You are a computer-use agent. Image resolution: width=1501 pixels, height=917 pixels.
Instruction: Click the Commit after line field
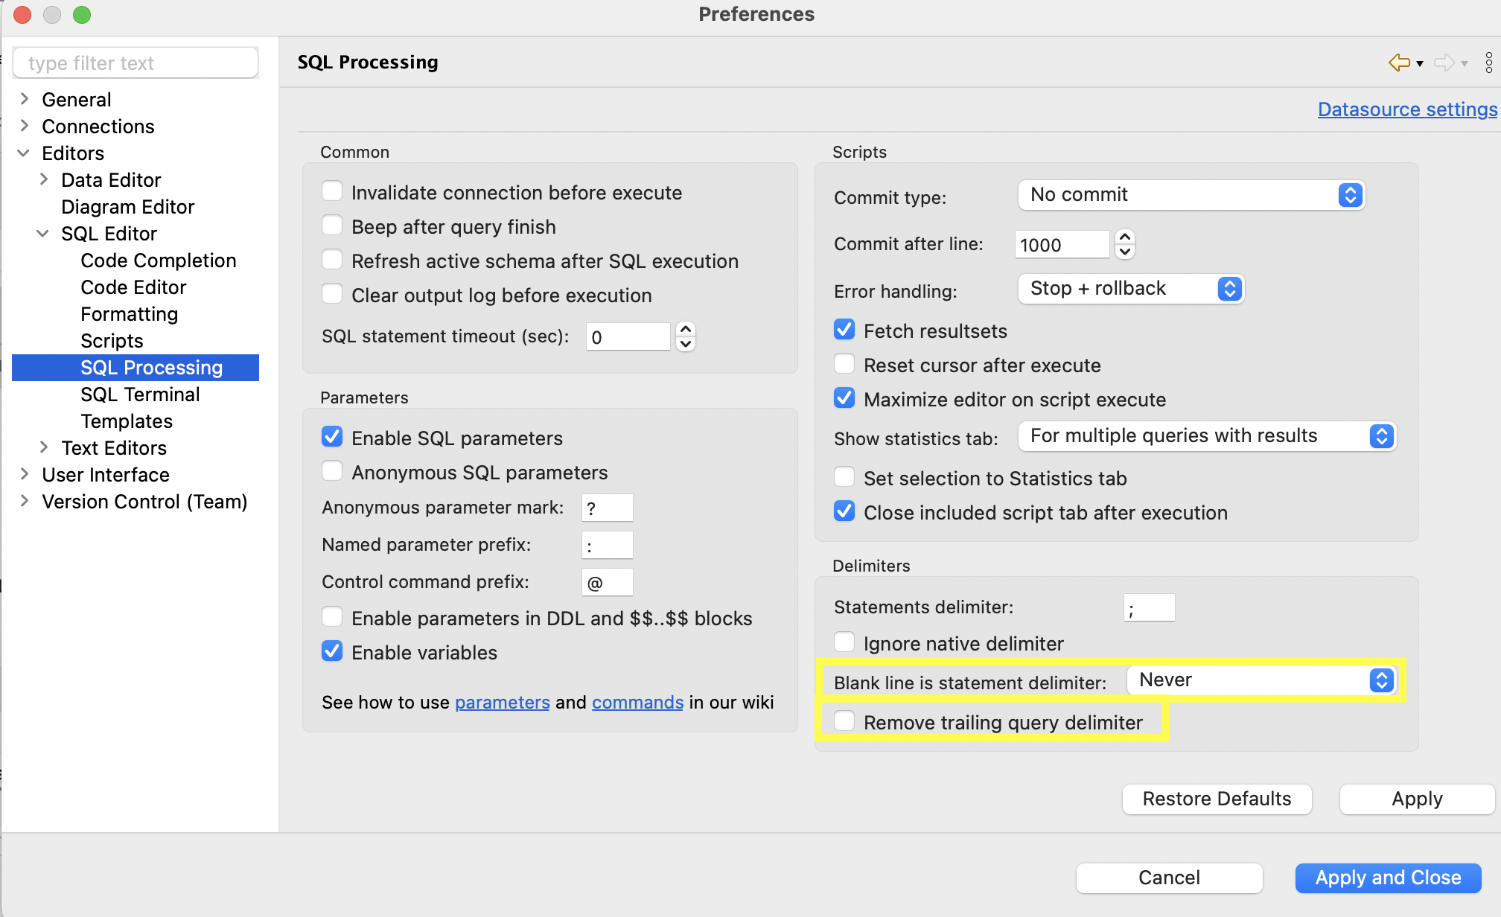(x=1062, y=244)
